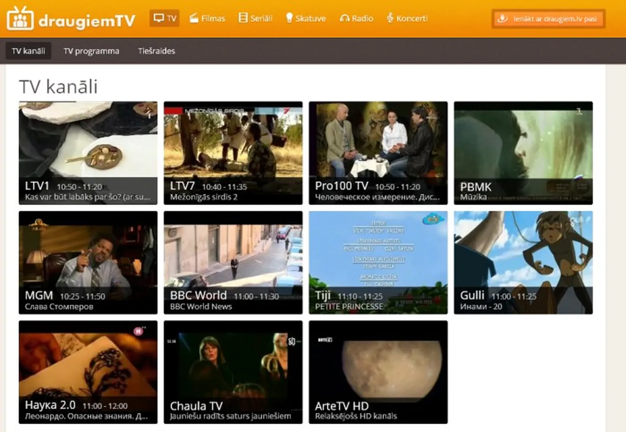
Task: Open the Gulli channel thumbnail
Action: (x=523, y=263)
